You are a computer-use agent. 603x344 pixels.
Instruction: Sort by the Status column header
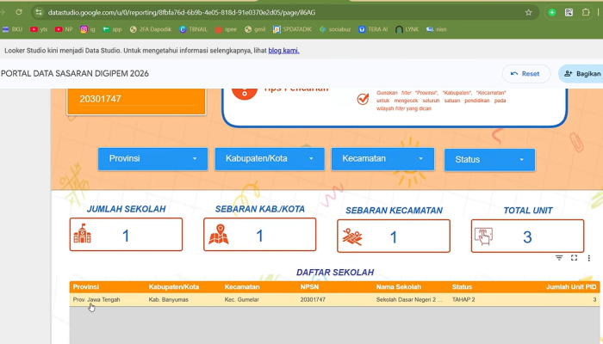point(462,286)
